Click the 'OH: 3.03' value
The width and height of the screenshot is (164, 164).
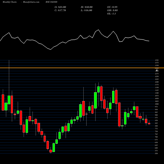pos(112,10)
